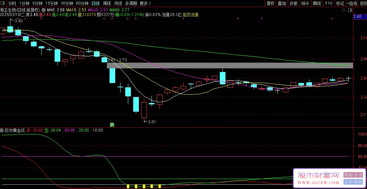Select the 5分钟 period tab
Image resolution: width=367 pixels, height=189 pixels.
37,3
